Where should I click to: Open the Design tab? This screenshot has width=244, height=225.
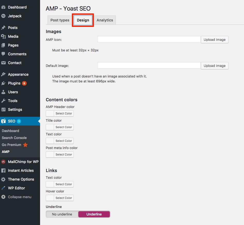[x=83, y=20]
